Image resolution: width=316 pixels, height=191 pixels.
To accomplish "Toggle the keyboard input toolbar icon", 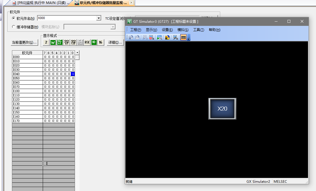I will coord(184,38).
